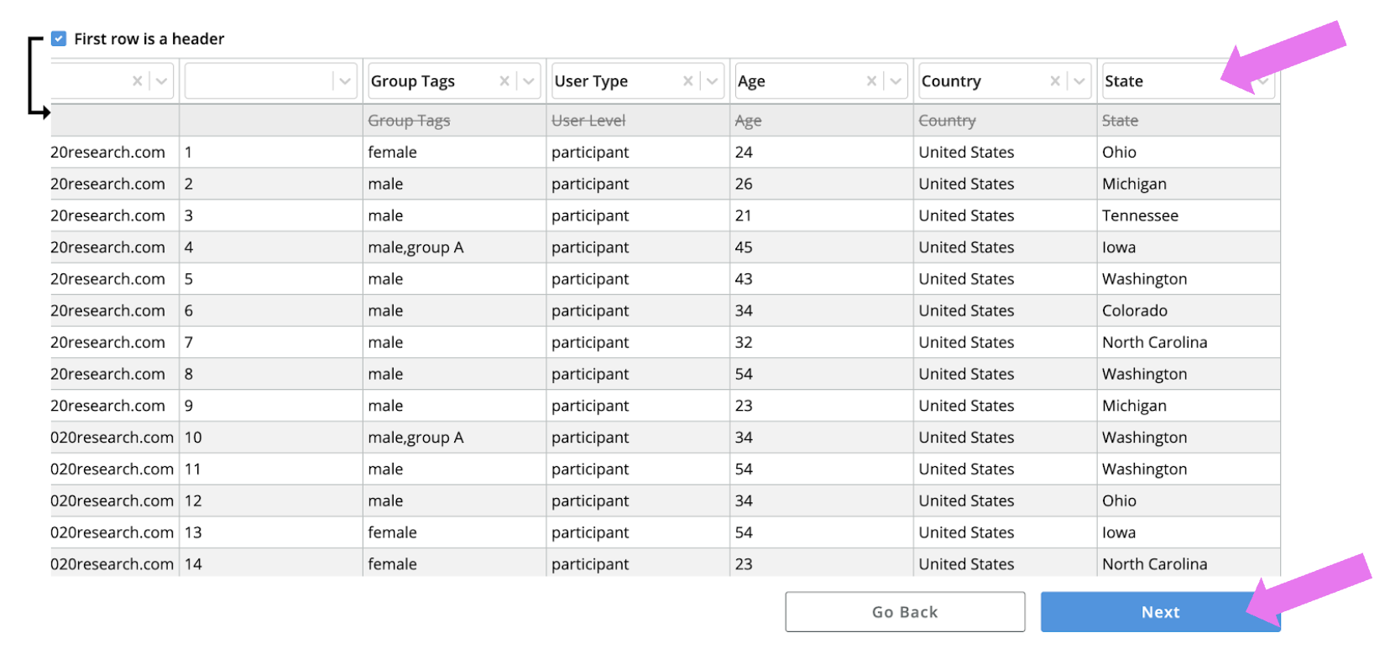1390x664 pixels.
Task: Clear the User Type column mapping
Action: point(688,81)
